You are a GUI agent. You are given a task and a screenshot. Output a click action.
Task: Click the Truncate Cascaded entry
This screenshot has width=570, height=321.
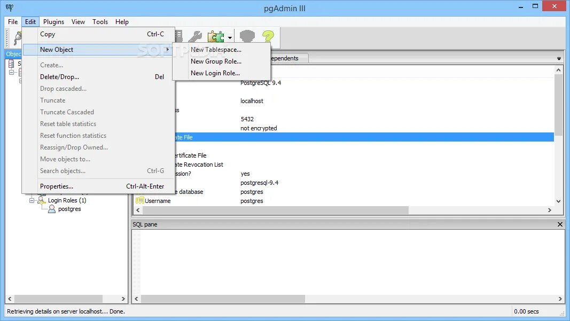tap(99, 112)
